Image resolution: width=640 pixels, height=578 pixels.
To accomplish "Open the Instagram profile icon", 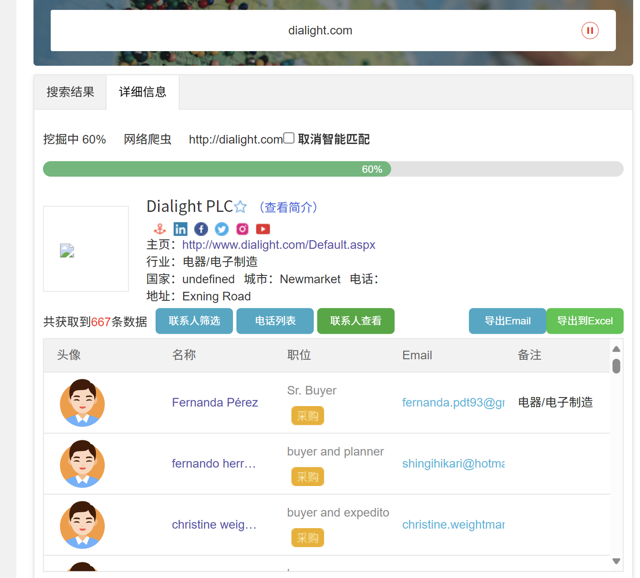I will pyautogui.click(x=242, y=229).
